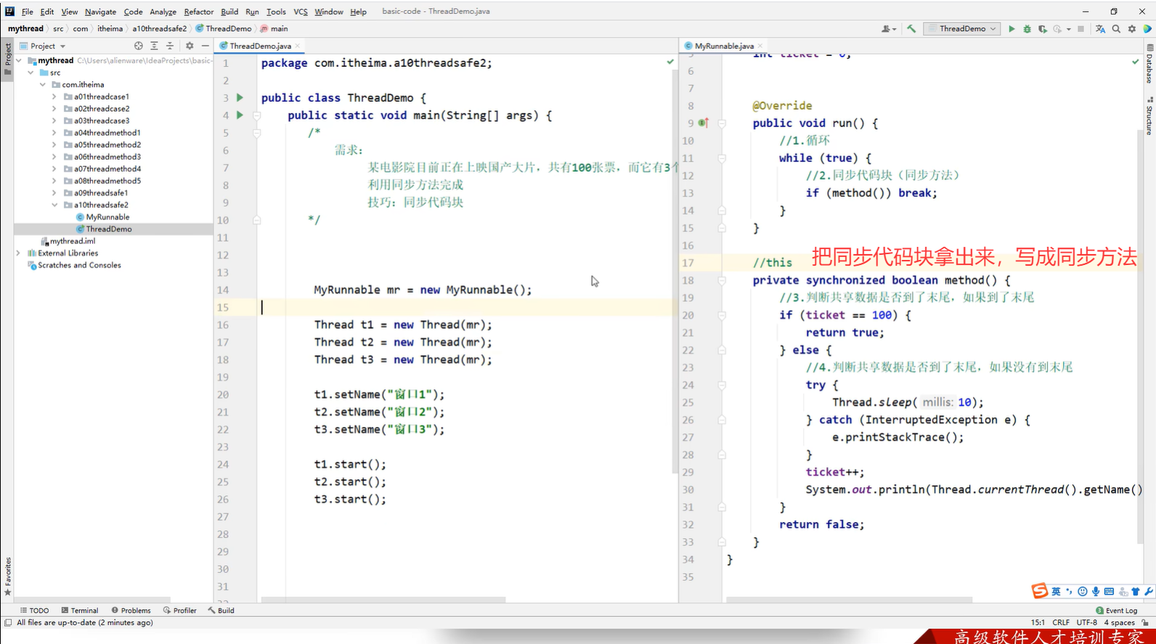Click the ThreadDemo breadcrumb in navigation bar

click(224, 29)
